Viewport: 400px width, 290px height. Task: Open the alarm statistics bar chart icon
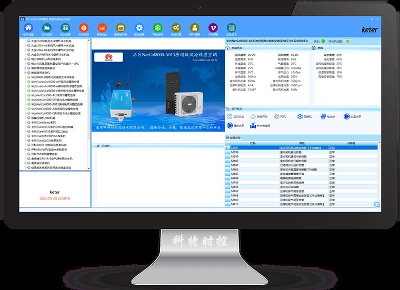pyautogui.click(x=102, y=28)
